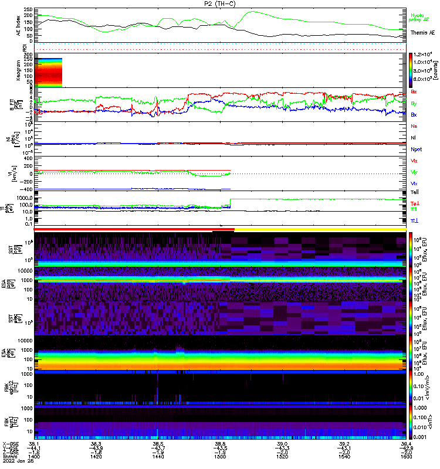Select the red Ne density legend label

(x=414, y=126)
